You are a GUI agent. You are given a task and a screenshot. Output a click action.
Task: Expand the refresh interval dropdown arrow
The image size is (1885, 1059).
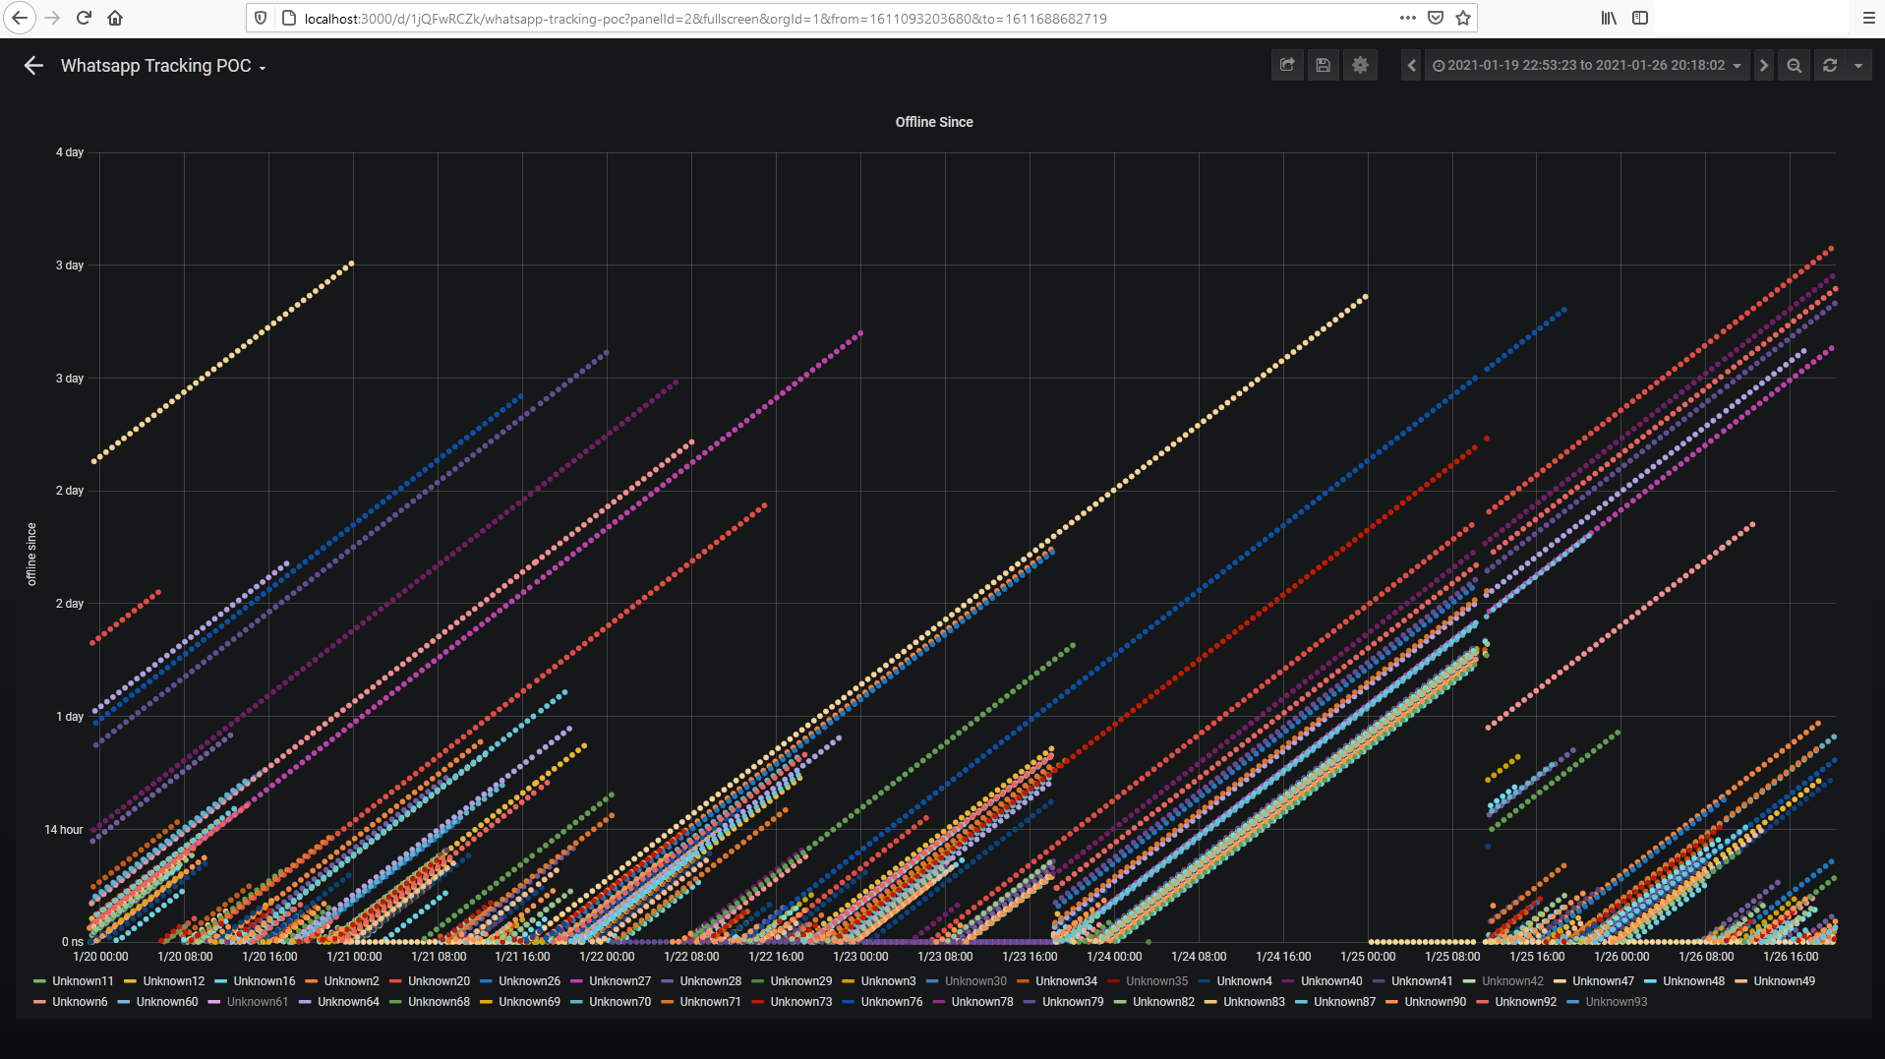(x=1857, y=66)
